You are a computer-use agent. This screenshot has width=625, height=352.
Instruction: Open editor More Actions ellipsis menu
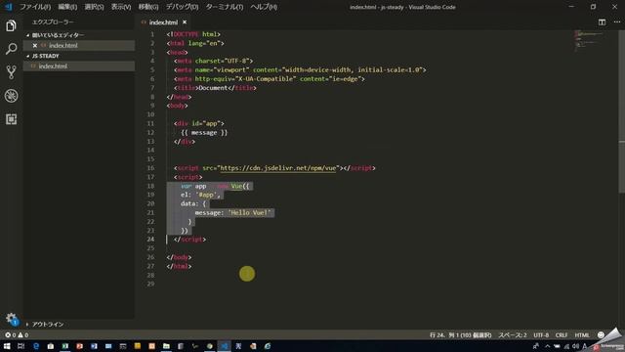coord(616,22)
